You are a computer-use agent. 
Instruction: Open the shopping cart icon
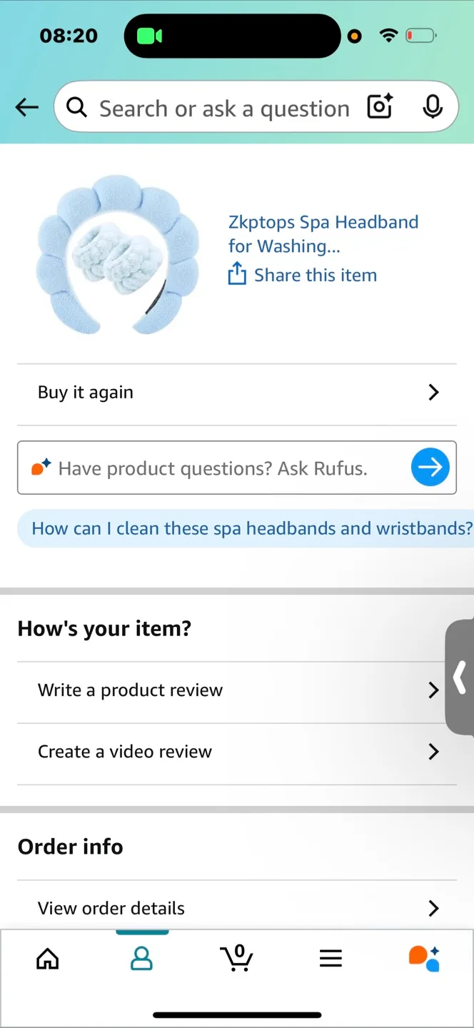tap(236, 957)
